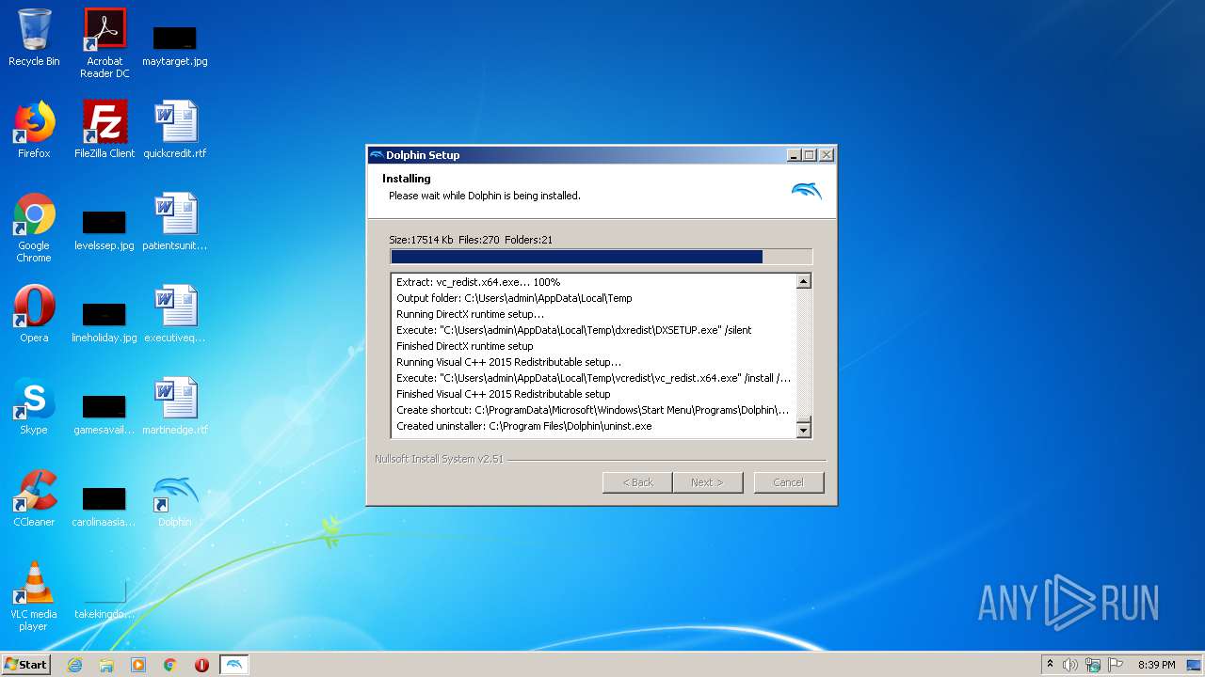Select log line 'Extract: vc_redist.x64.exe… 100%'
The image size is (1205, 677).
coord(477,282)
